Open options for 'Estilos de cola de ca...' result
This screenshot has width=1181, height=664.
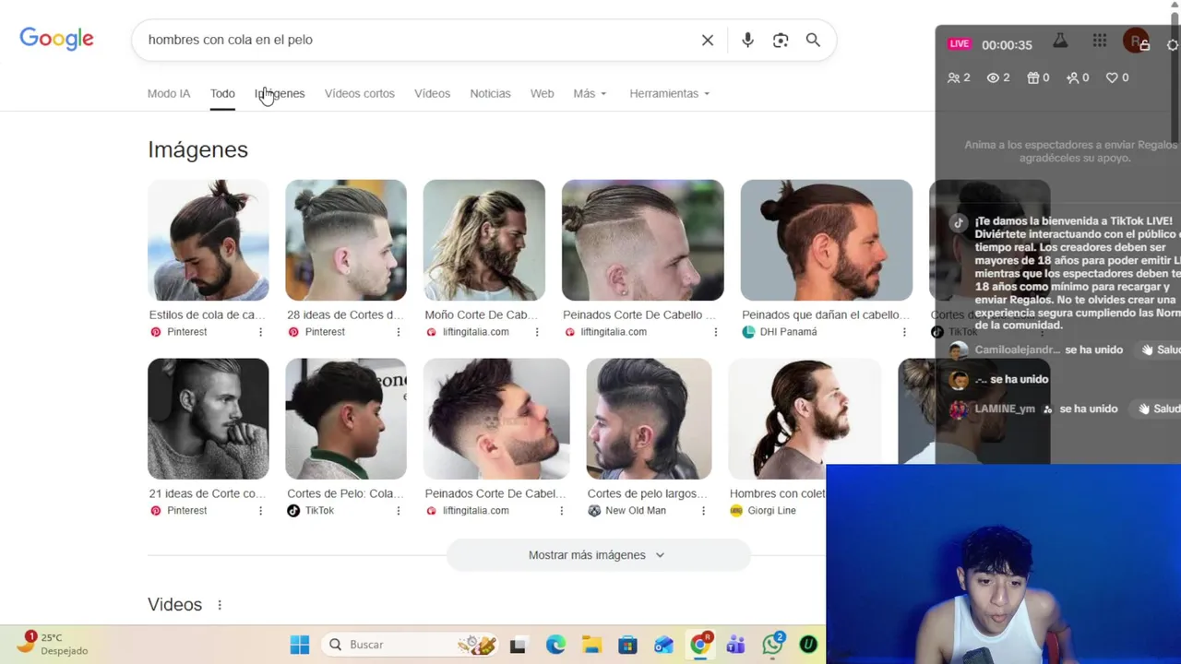coord(260,332)
